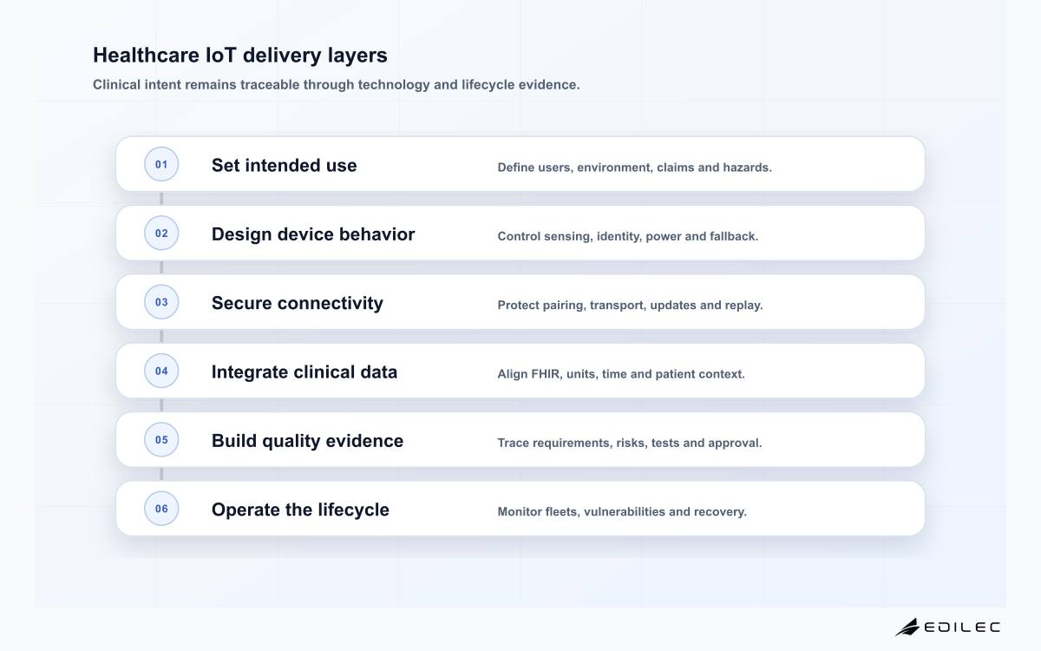Click the Integrate clinical data heading
The width and height of the screenshot is (1041, 651).
(304, 372)
